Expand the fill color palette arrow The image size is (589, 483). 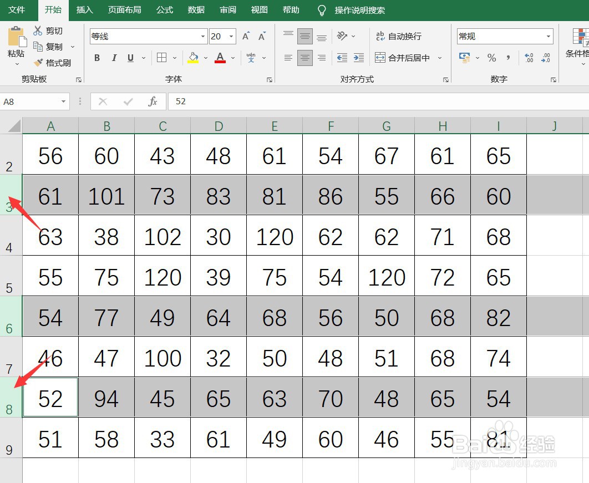click(205, 58)
